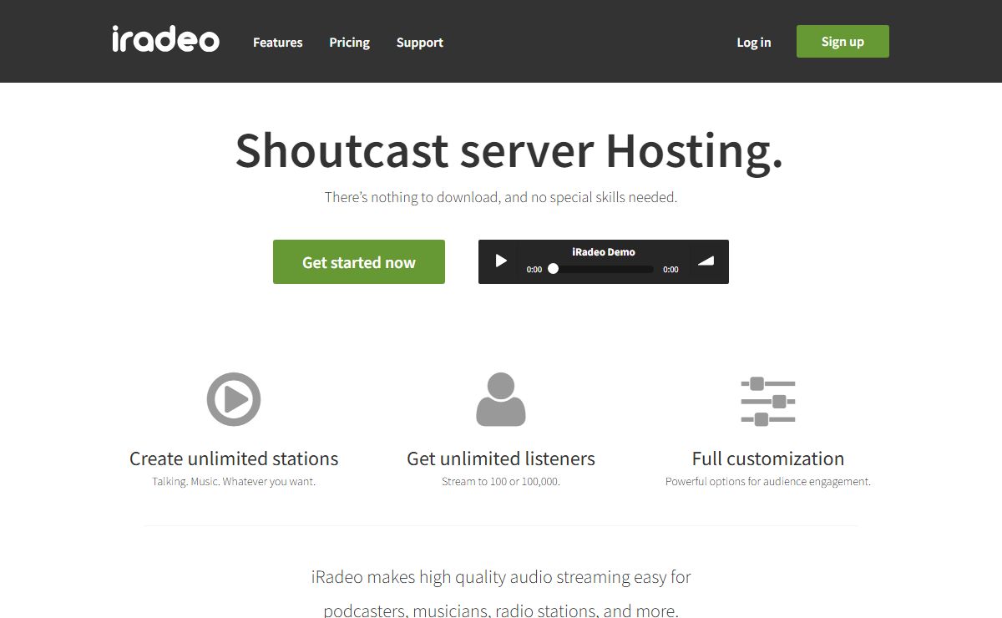Click the Shoutcast server Hosting headline

(509, 151)
